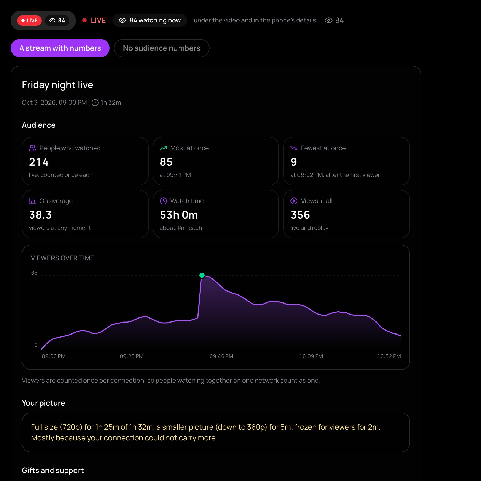The width and height of the screenshot is (481, 481).
Task: Click the clock icon in 'Watch time' card
Action: [163, 201]
